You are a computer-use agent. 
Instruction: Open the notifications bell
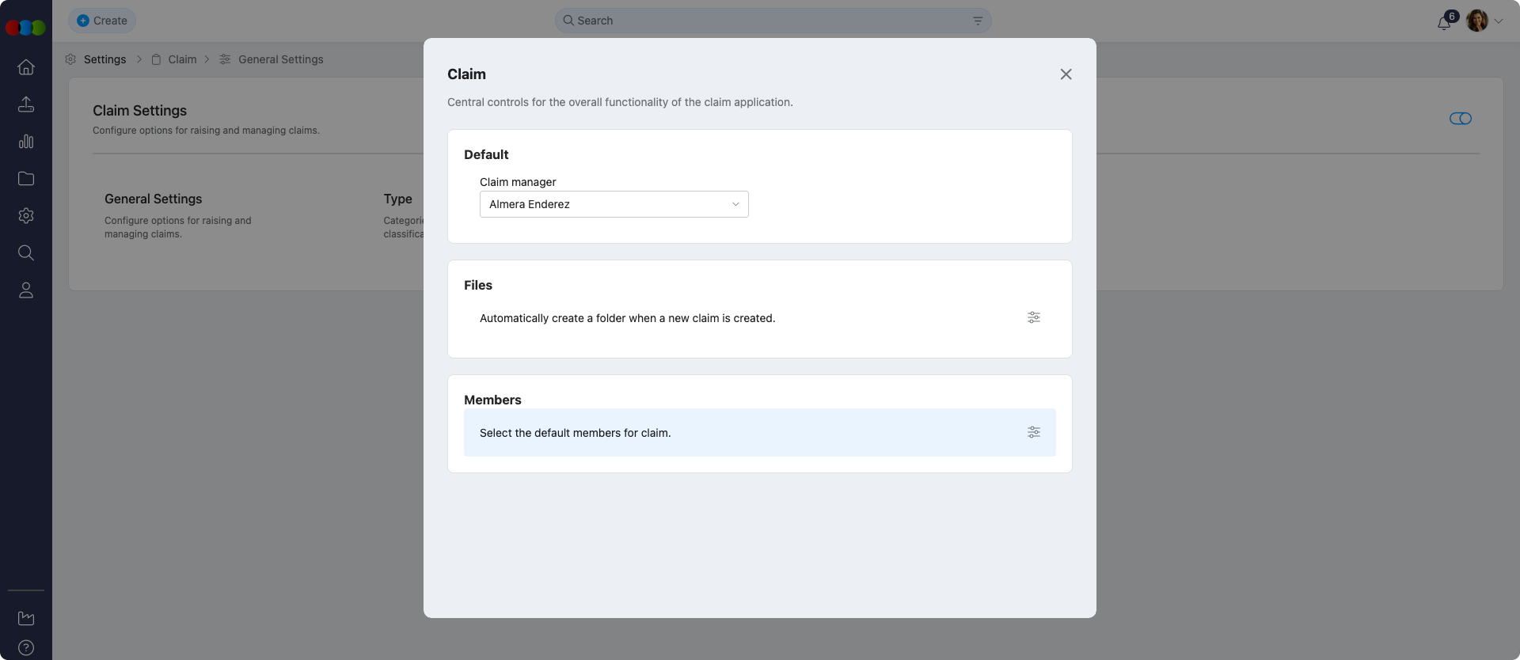[x=1445, y=22]
